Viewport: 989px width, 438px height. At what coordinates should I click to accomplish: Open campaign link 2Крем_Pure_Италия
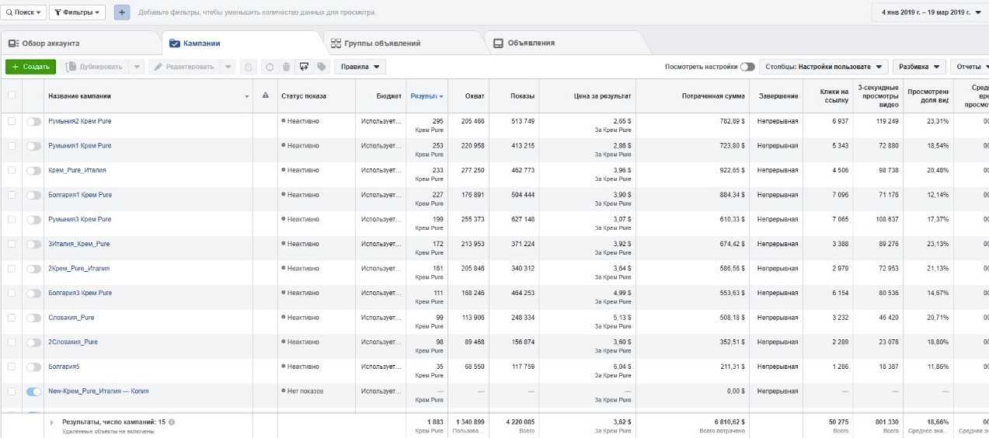[x=78, y=269]
